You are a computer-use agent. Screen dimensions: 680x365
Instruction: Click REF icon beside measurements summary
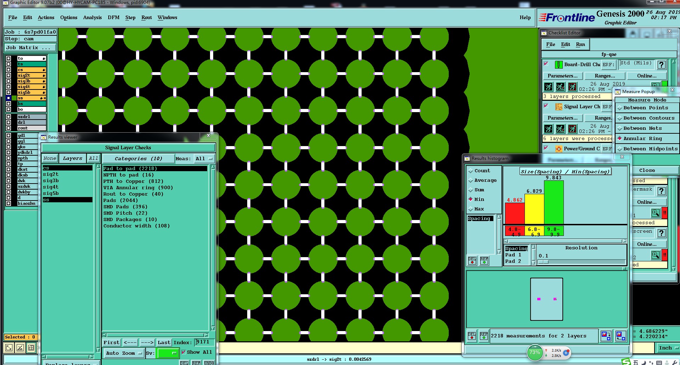[x=484, y=336]
